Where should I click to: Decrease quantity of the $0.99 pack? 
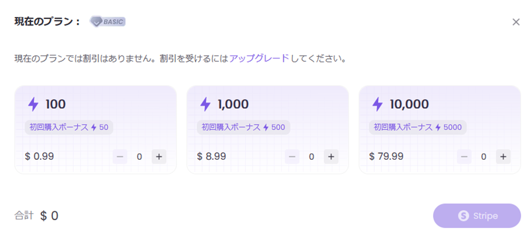120,157
